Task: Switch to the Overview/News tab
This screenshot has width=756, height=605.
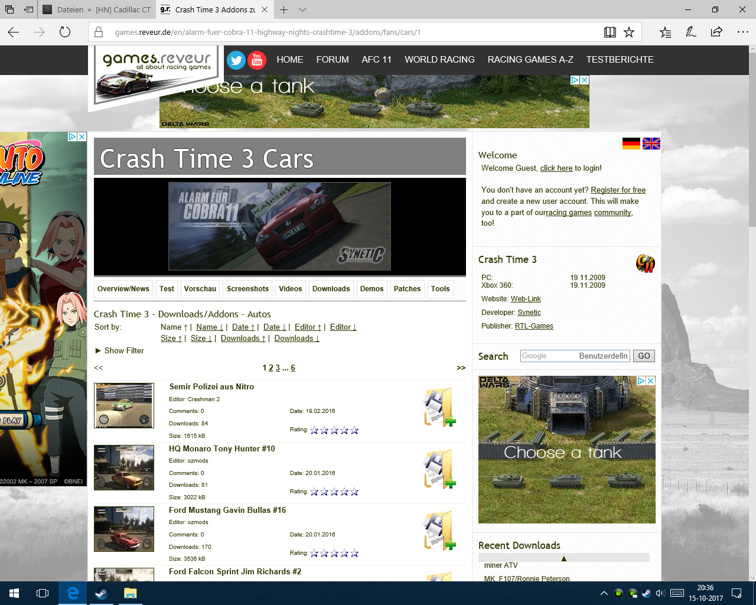Action: click(123, 289)
